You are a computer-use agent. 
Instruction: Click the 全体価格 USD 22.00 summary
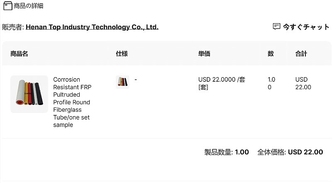click(290, 152)
